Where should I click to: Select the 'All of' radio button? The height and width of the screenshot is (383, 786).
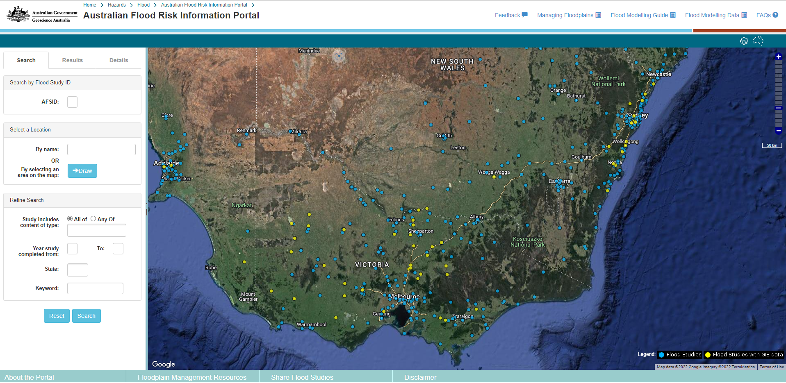(70, 219)
